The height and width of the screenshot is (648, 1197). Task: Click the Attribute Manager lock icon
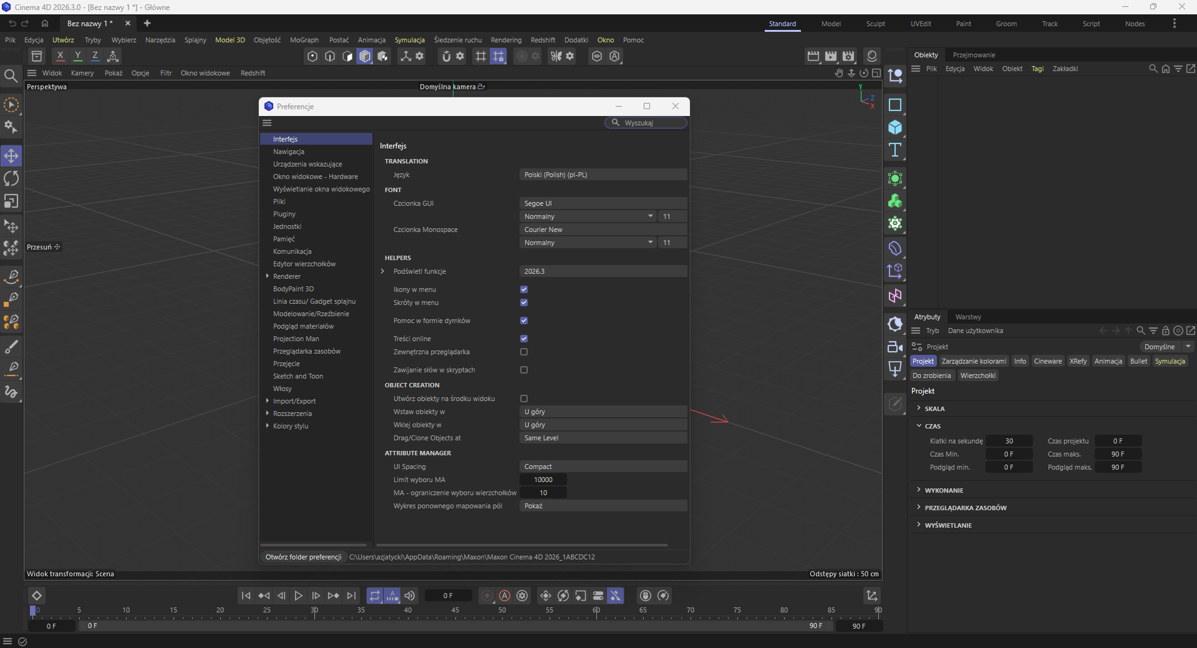click(1165, 331)
